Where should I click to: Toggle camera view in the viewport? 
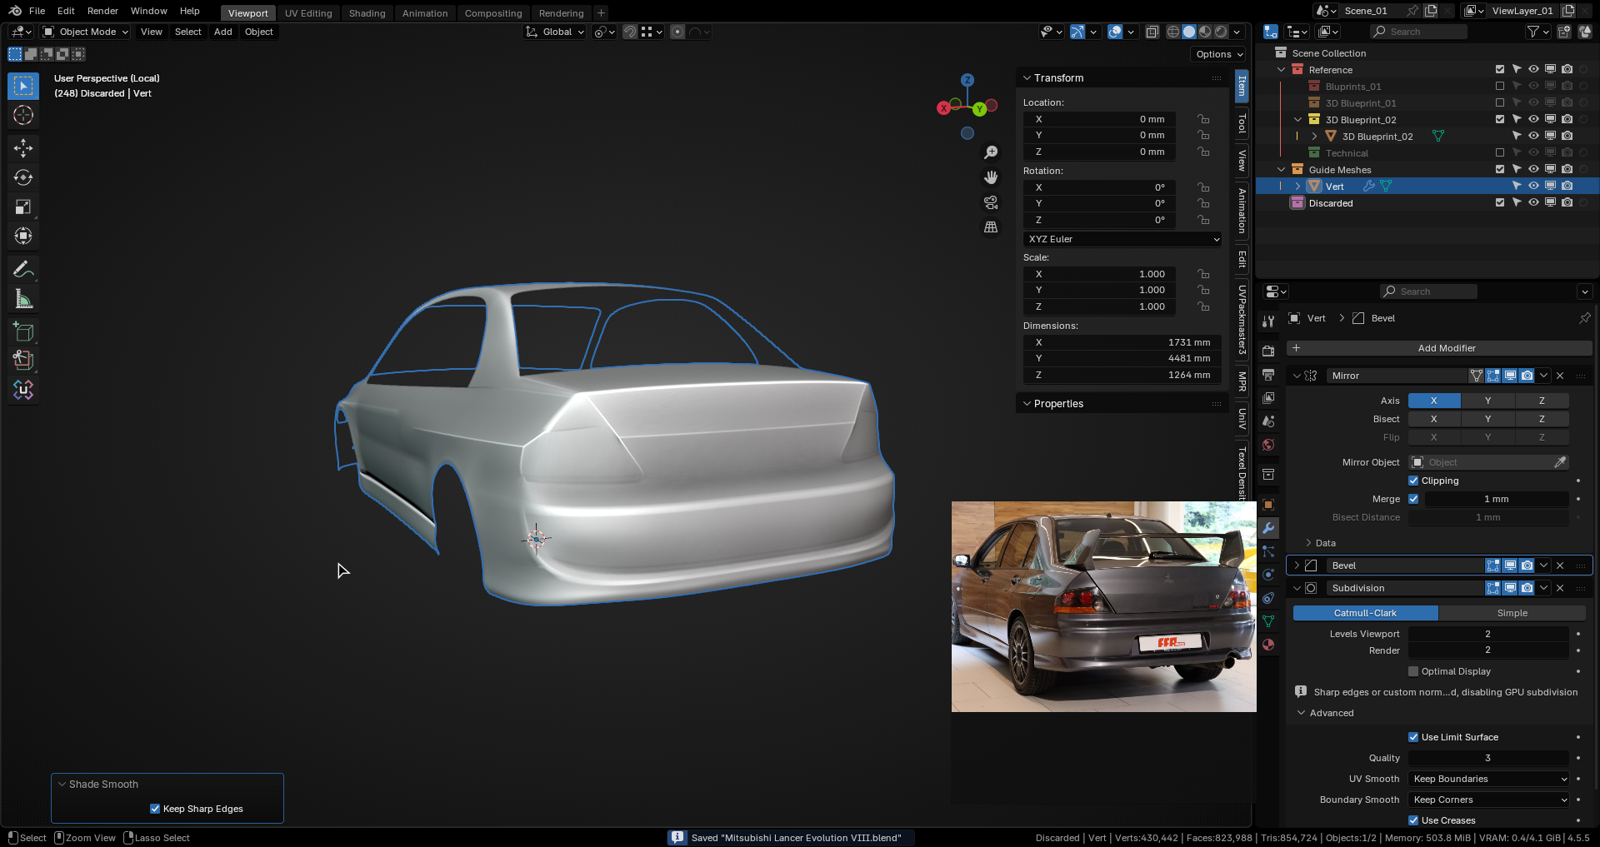(x=991, y=202)
